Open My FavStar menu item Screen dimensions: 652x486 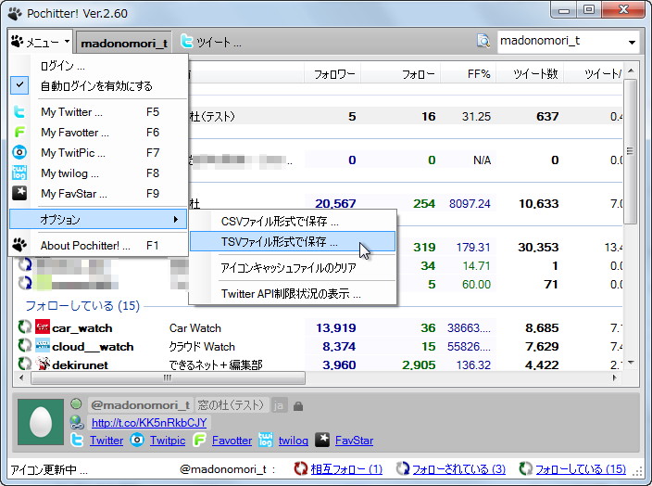click(100, 194)
